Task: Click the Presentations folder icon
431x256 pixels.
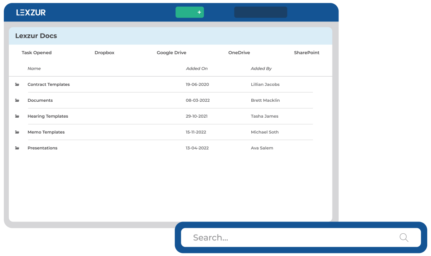Action: pyautogui.click(x=17, y=148)
